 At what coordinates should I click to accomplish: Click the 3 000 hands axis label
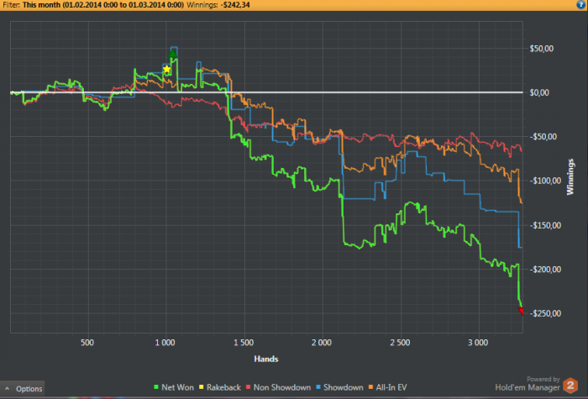[478, 343]
